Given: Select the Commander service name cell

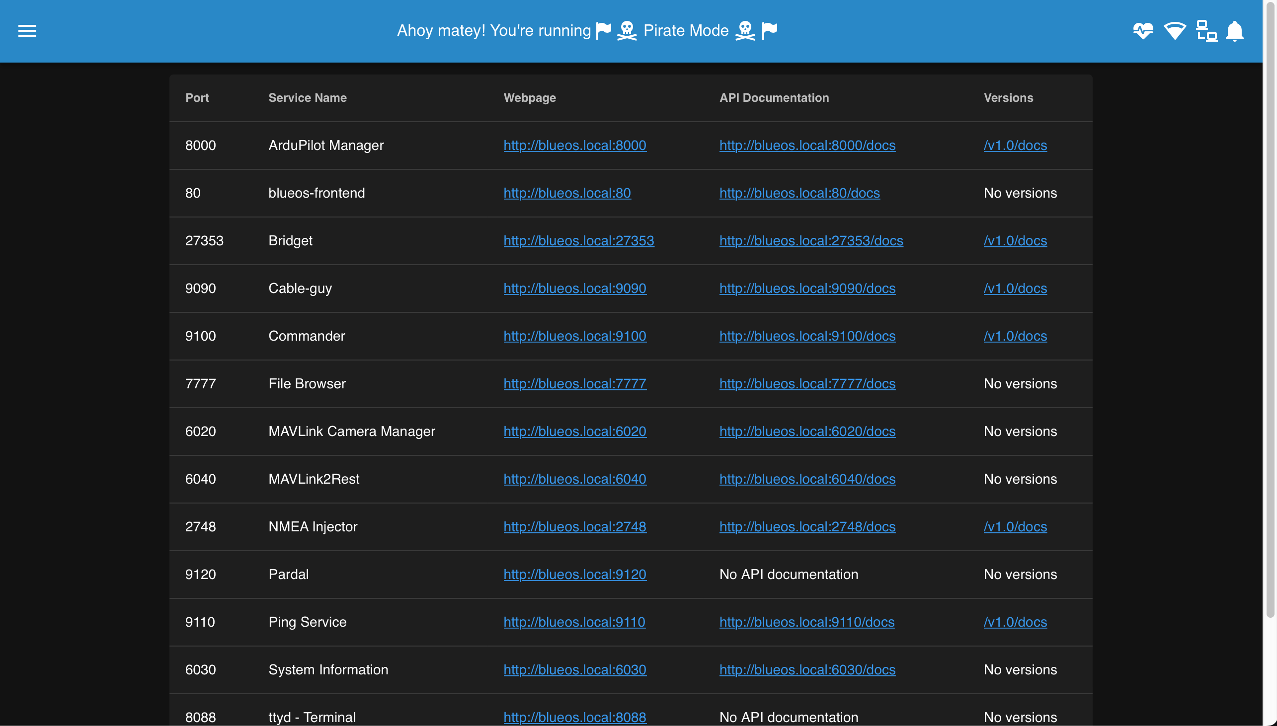Looking at the screenshot, I should tap(306, 336).
